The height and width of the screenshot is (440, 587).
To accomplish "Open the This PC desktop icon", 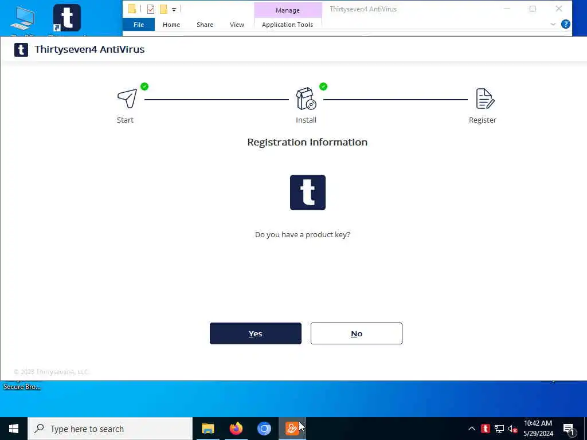I will [x=23, y=19].
